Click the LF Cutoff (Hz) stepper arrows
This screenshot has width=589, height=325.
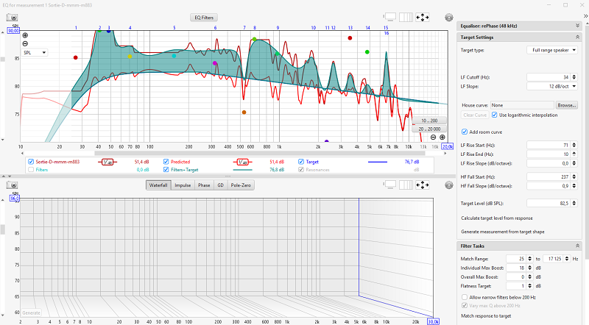574,77
